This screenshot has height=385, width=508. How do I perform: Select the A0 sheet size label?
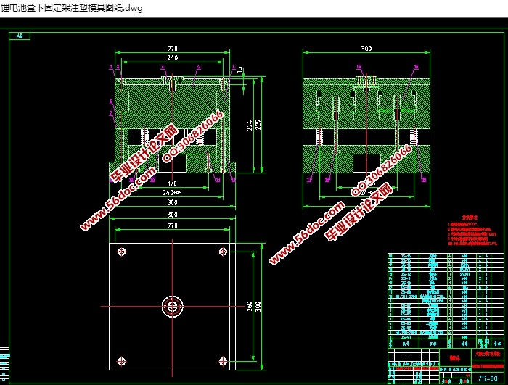(x=20, y=36)
